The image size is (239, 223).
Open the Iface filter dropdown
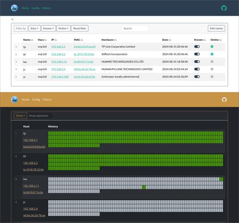35,28
